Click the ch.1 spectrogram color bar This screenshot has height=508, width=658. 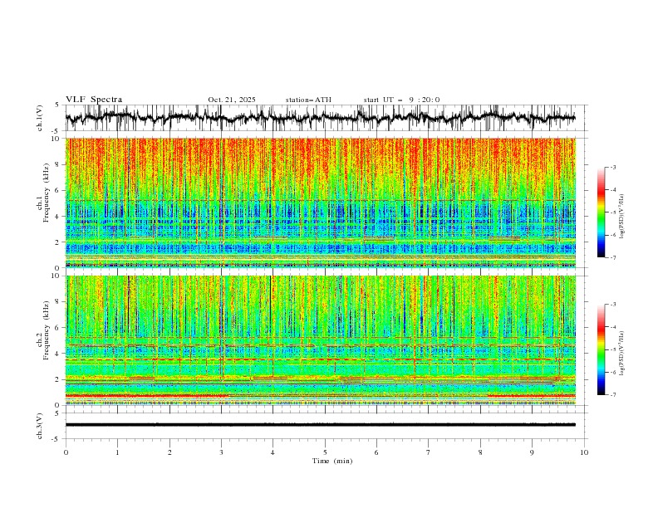tap(601, 212)
